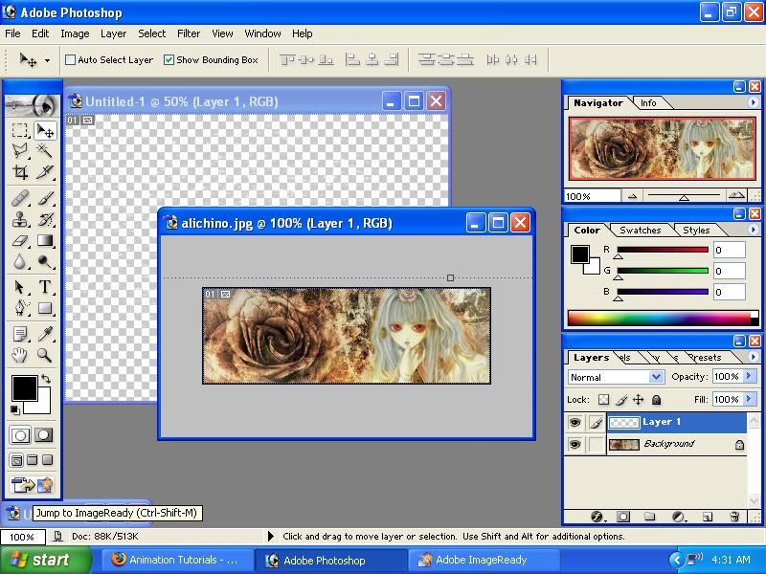766x574 pixels.
Task: Select the Move tool in the toolbox
Action: pos(45,130)
